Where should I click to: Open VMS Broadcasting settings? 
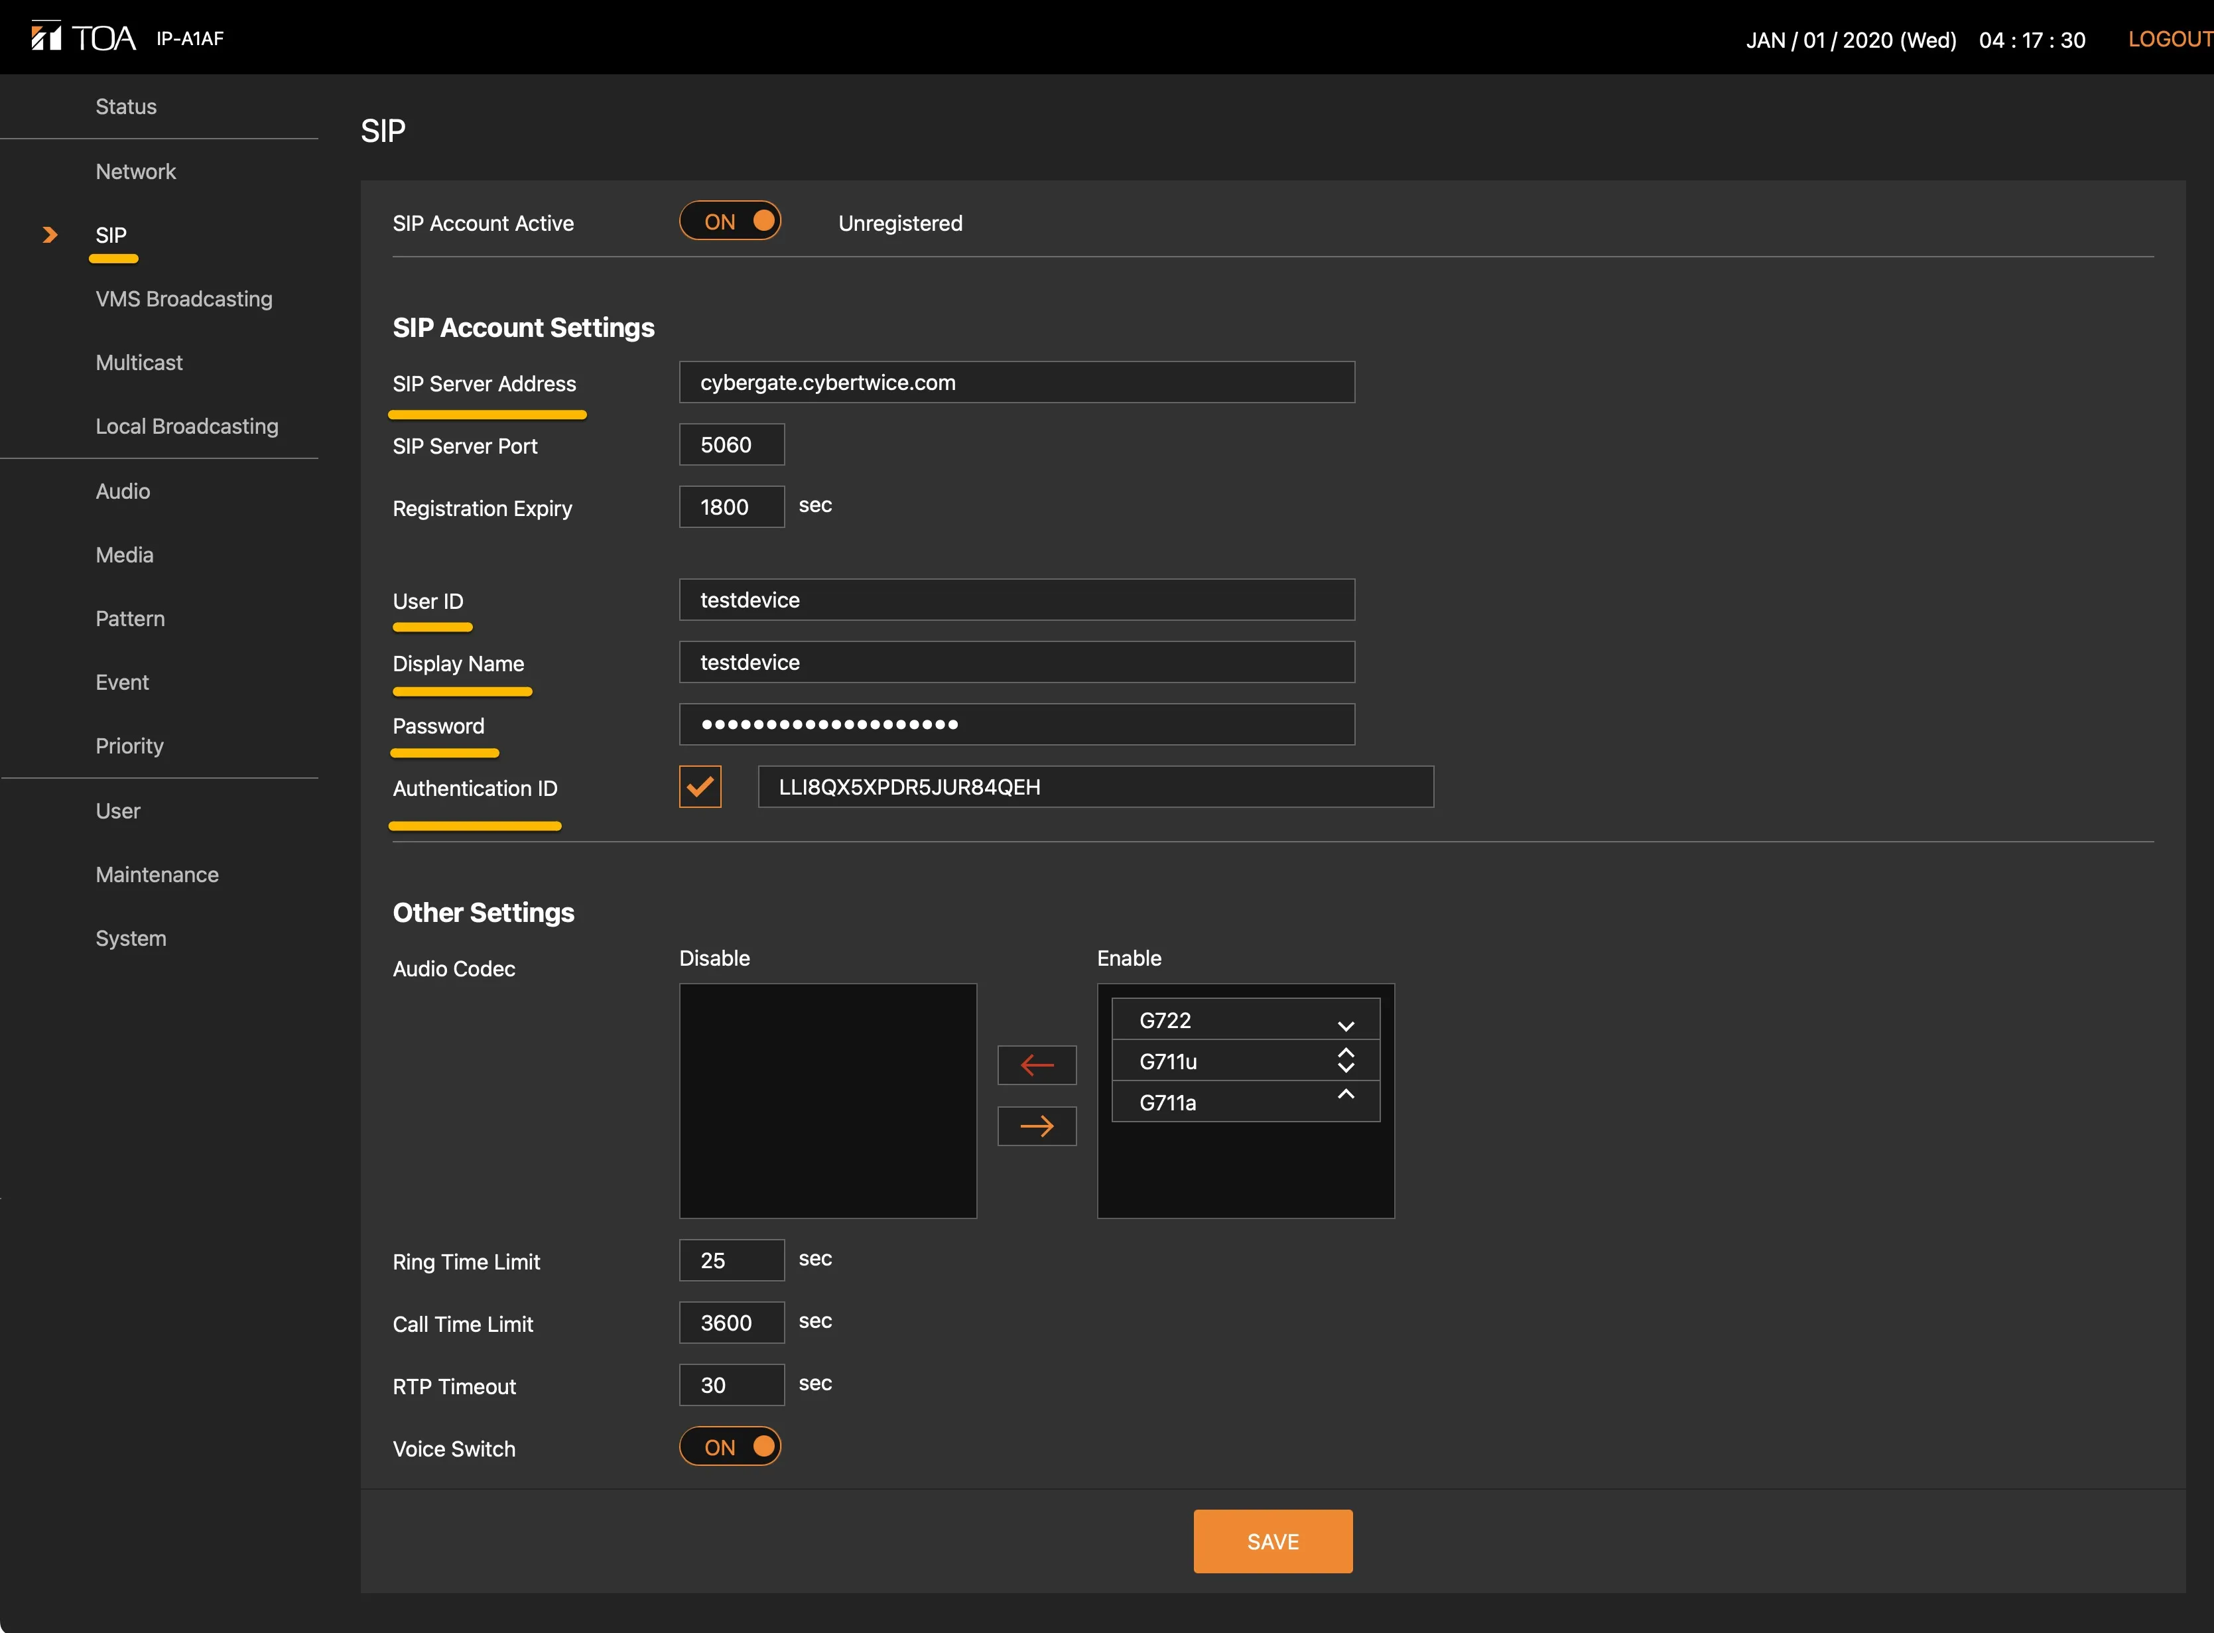184,298
